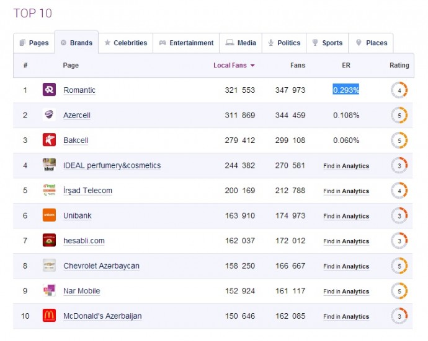This screenshot has height=341, width=428.
Task: Click the Romantic brand logo icon
Action: (49, 90)
